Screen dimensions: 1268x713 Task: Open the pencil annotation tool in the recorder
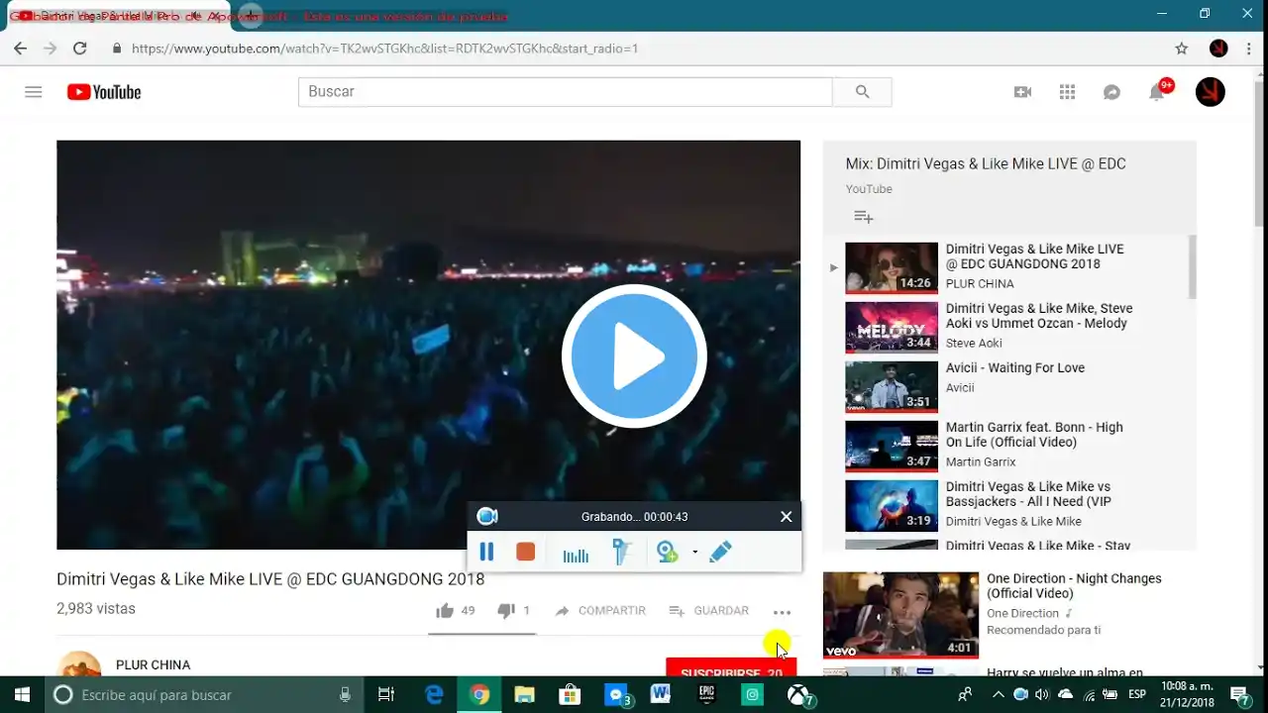coord(720,552)
